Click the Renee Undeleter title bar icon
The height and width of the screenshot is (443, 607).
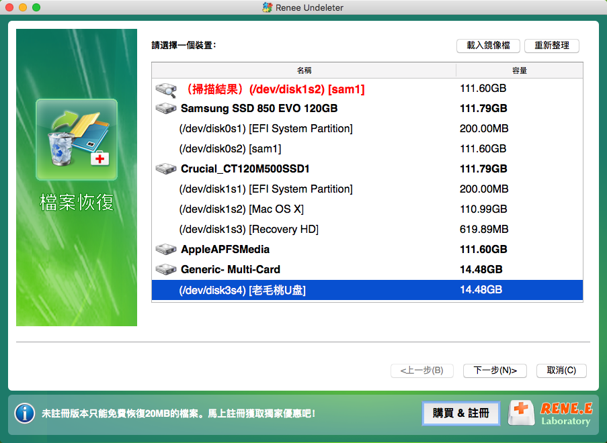[x=267, y=7]
